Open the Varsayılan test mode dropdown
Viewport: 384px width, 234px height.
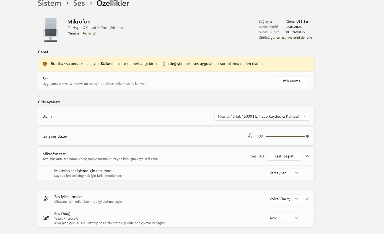tap(284, 173)
